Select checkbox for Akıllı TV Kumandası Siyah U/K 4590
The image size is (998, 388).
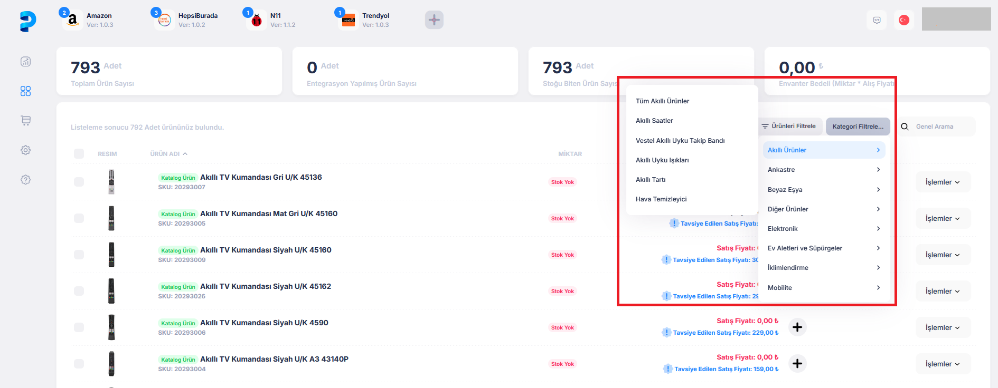79,327
